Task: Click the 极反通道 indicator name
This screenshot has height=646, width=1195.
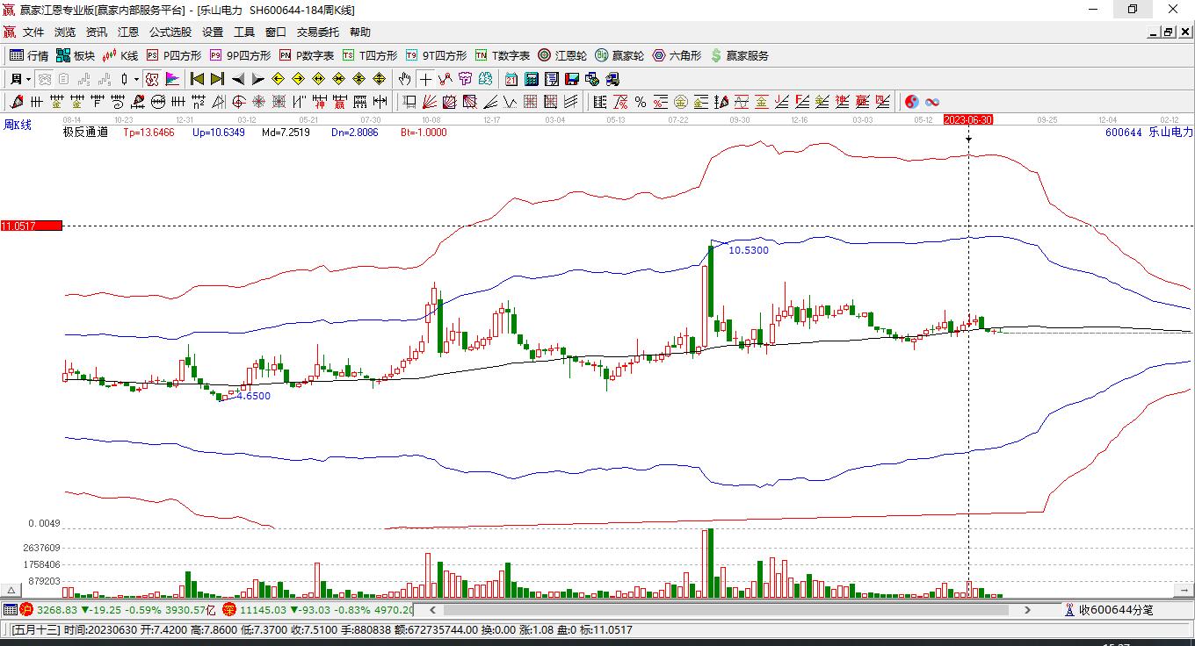Action: tap(85, 133)
